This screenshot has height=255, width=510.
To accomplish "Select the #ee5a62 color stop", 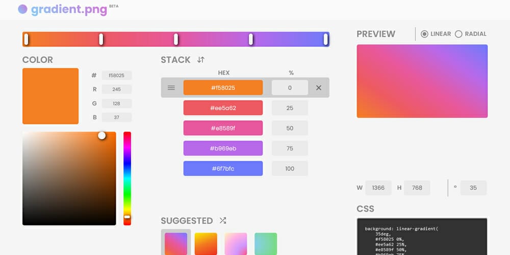I will tap(223, 108).
